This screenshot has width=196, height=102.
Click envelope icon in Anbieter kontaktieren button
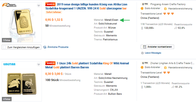145,47
